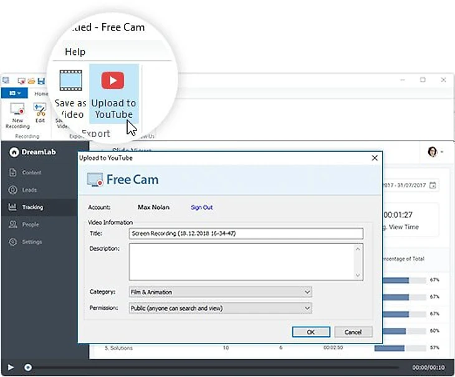Click into the Description text box
Screen dimensions: 455x377
(242, 261)
